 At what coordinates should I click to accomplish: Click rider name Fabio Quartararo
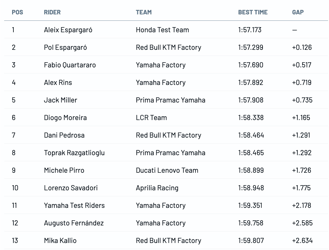tap(70, 65)
